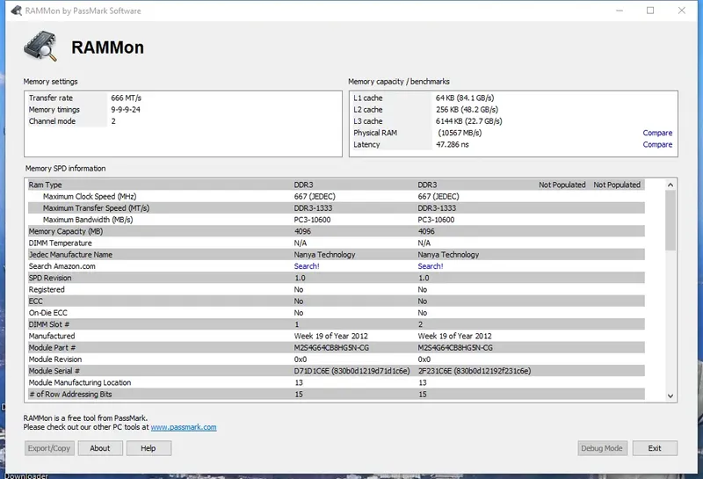Viewport: 703px width, 479px height.
Task: Open the www.passmark.com link
Action: click(184, 427)
